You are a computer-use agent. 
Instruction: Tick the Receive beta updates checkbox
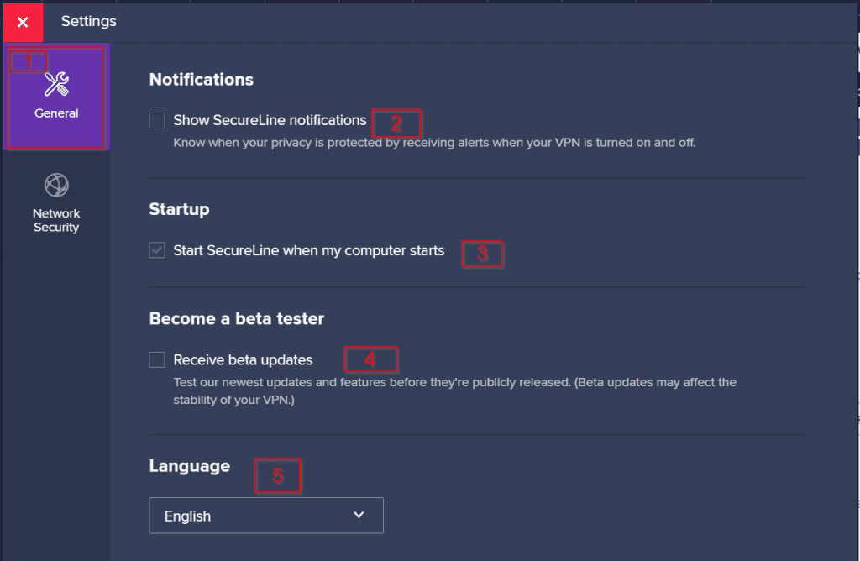[x=157, y=359]
